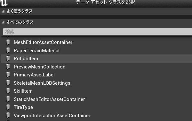This screenshot has height=121, width=192.
Task: Select MeshEditorAssetContainer in the list
Action: pos(97,42)
